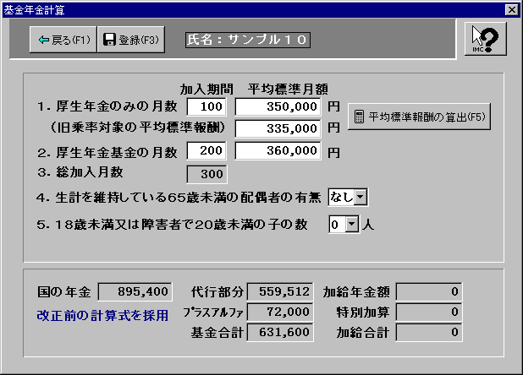Click the blue 改正前の計算式を採用 text
The image size is (523, 375).
[102, 315]
